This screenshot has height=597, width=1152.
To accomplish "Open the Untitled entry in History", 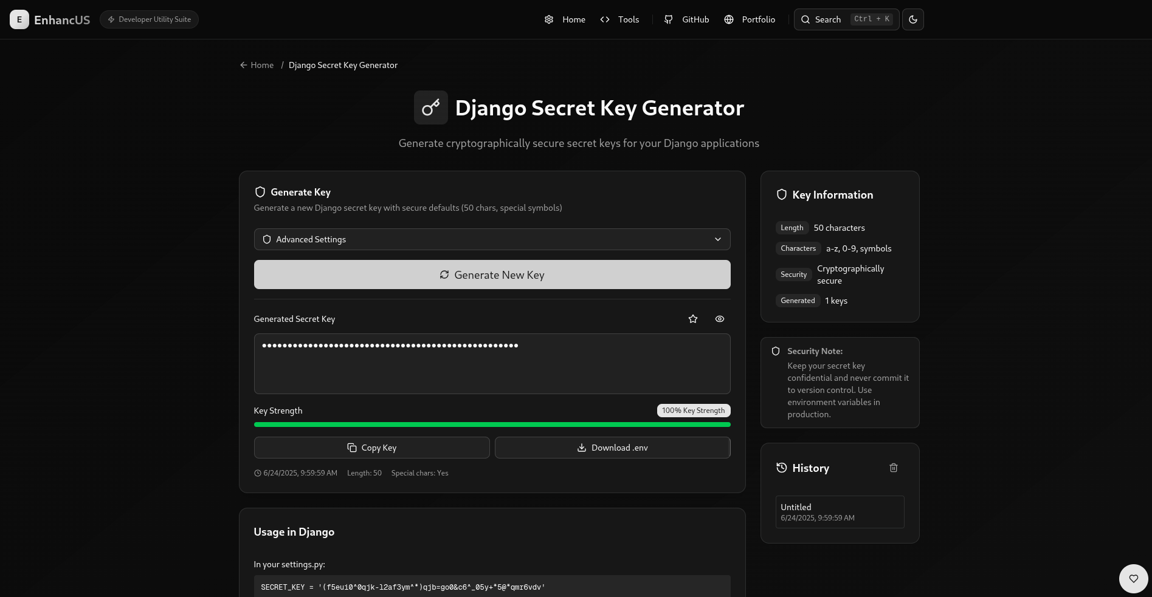I will 840,511.
